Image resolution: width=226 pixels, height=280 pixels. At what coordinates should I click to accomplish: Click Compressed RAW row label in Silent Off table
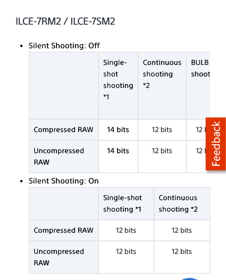point(64,129)
